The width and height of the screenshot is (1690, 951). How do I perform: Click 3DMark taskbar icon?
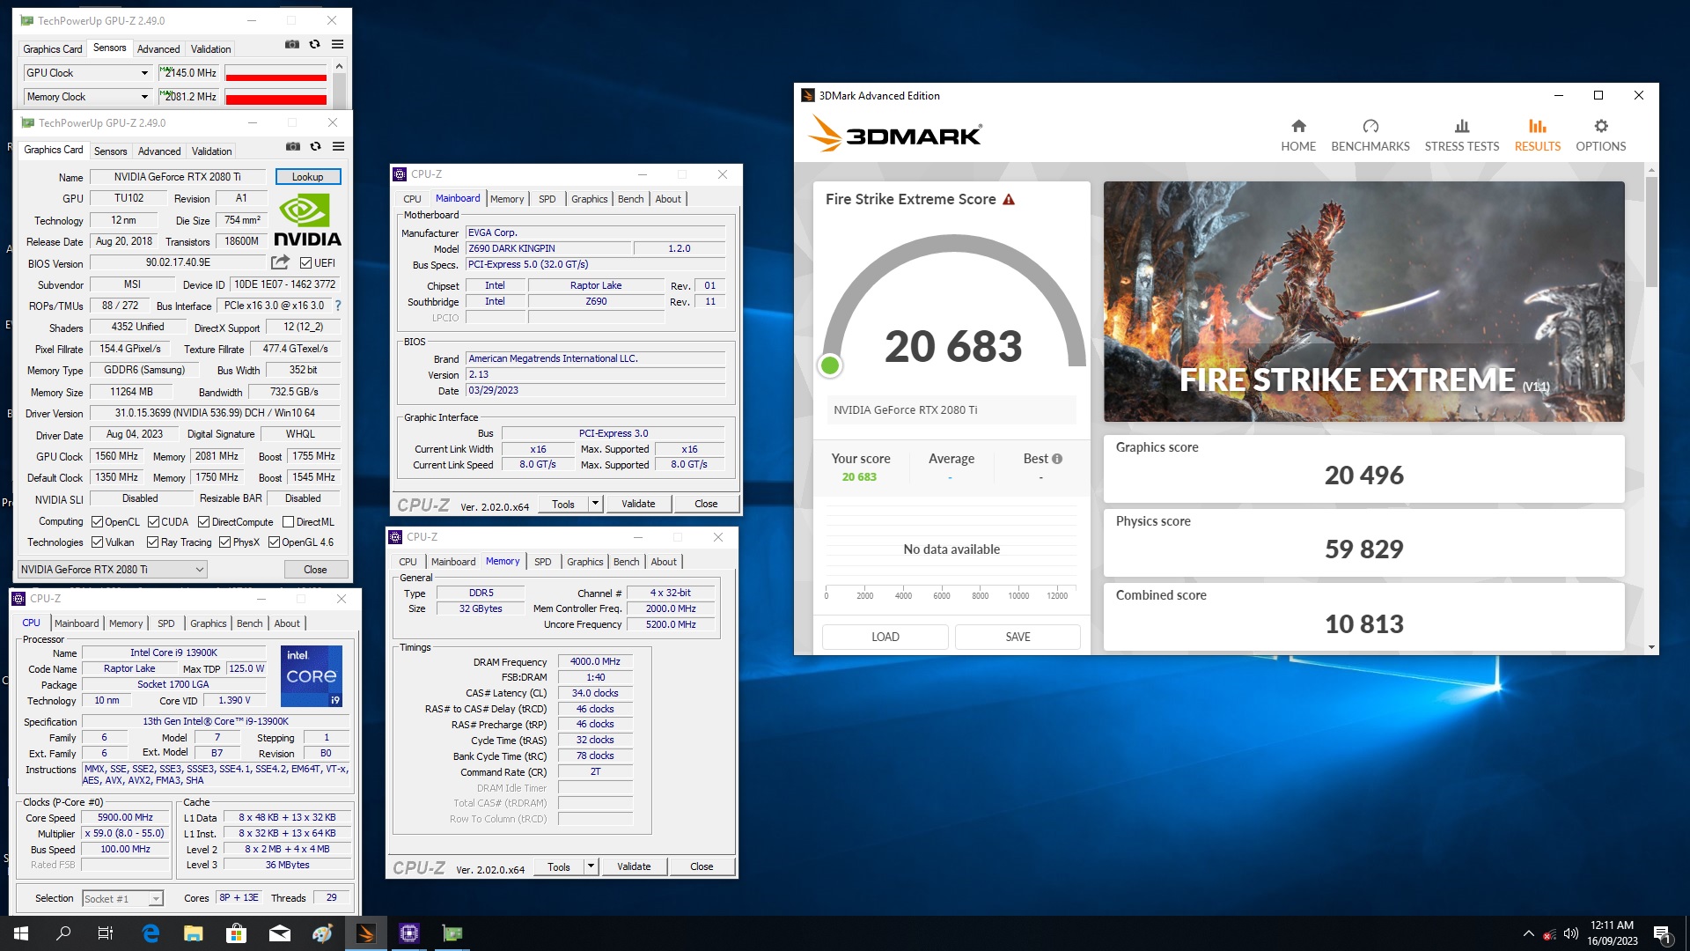pyautogui.click(x=365, y=933)
